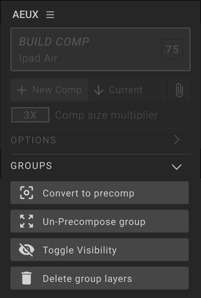Click the plus icon beside New Comp
This screenshot has height=298, width=201.
[x=22, y=90]
